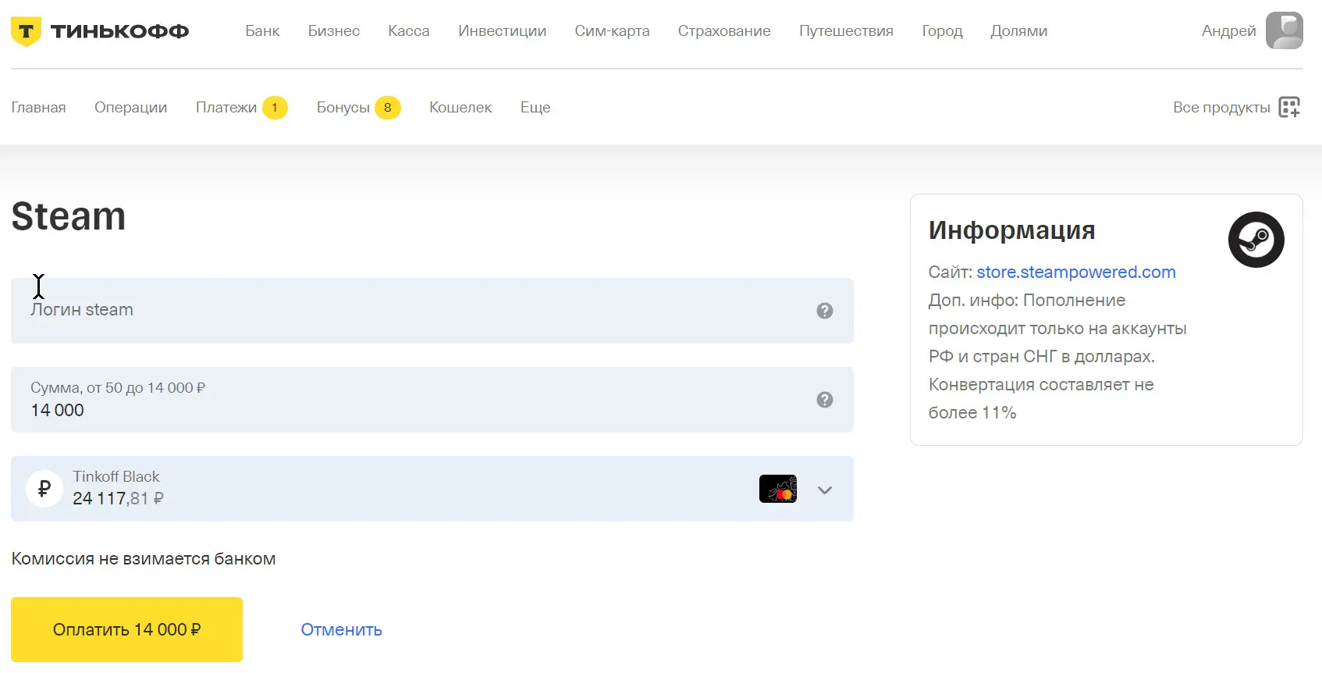Click the 24 117,81 ₽ balance text
1322x673 pixels.
118,499
